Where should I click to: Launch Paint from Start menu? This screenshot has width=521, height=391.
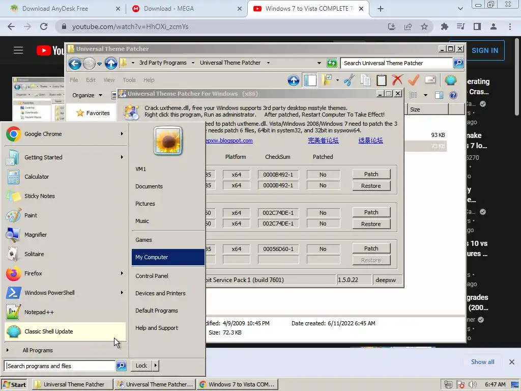click(x=66, y=215)
